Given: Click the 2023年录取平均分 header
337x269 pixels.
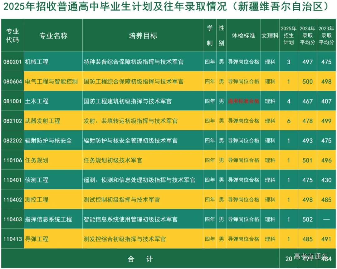Looking at the screenshot, I should pos(326,35).
